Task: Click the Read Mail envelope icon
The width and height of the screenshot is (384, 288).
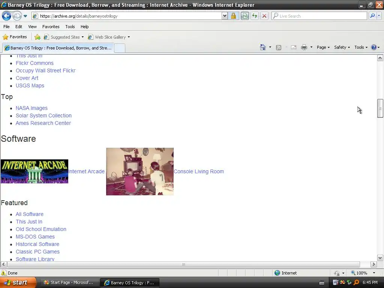Action: tap(293, 47)
